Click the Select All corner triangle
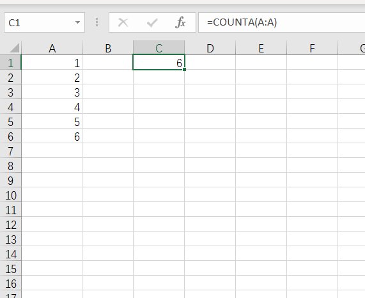Screen dimensions: 365x298 click(15, 48)
